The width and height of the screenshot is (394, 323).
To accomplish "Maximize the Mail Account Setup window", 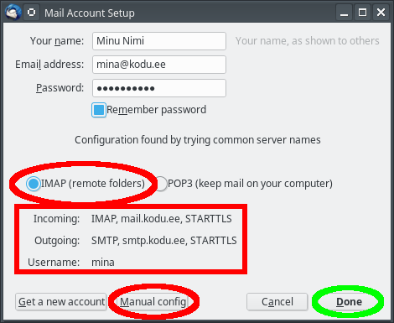I will 362,13.
